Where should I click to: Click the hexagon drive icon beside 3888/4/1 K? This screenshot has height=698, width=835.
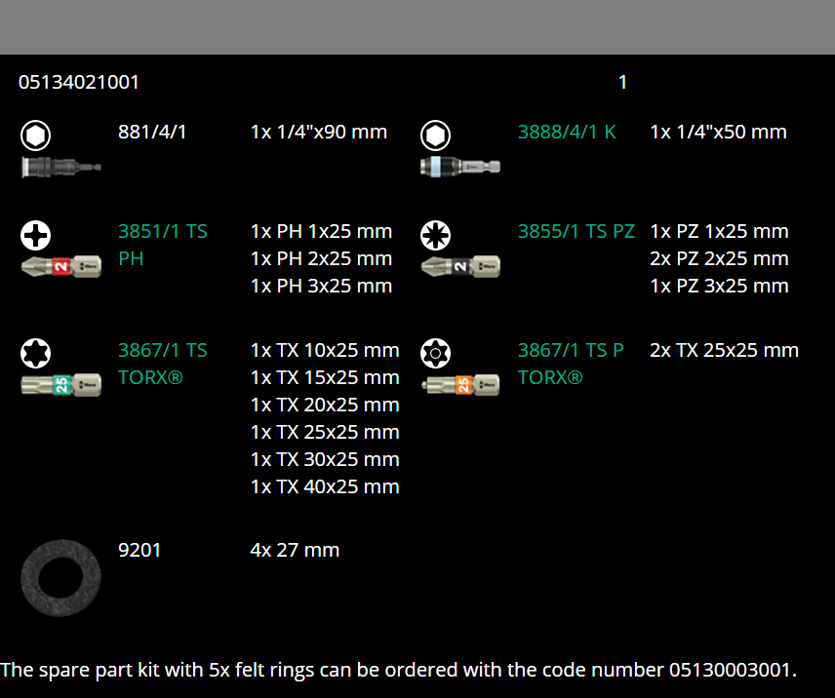click(435, 136)
